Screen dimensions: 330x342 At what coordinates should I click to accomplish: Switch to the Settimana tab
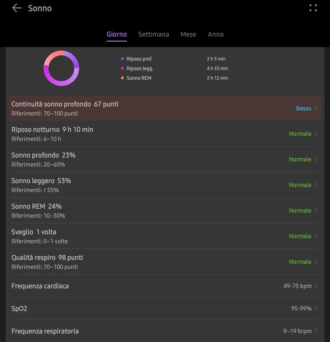tap(153, 34)
